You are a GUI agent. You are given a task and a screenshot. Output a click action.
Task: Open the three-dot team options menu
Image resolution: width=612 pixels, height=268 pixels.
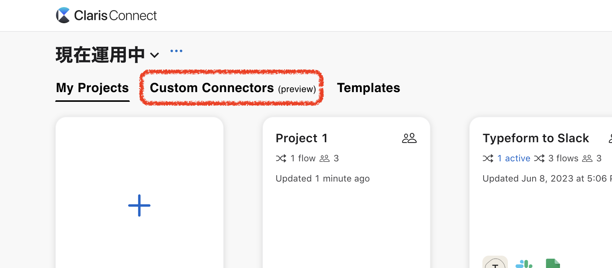(x=176, y=51)
